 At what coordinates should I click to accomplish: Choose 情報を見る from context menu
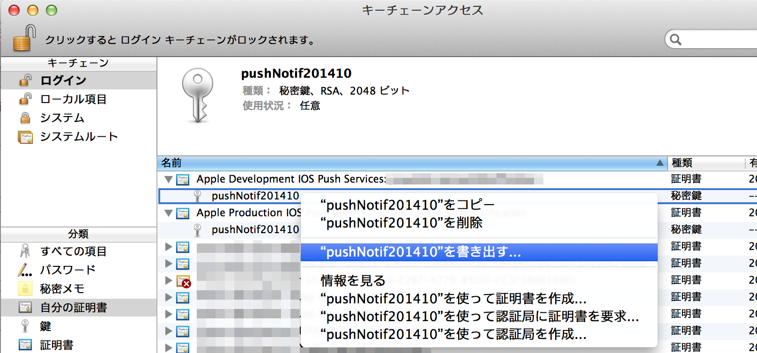click(x=479, y=281)
